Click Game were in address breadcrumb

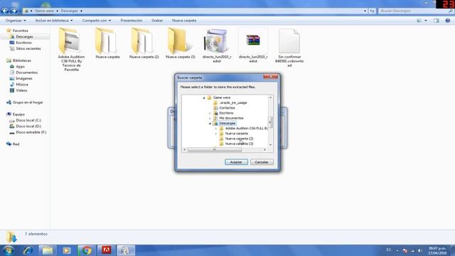coord(44,11)
